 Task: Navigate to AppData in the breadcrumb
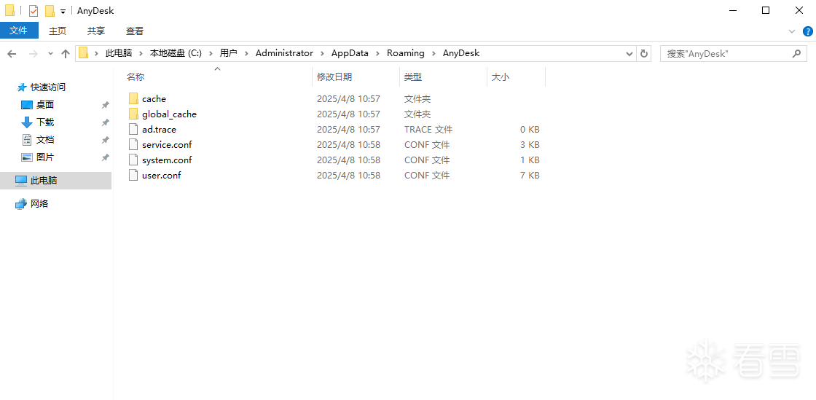[350, 53]
